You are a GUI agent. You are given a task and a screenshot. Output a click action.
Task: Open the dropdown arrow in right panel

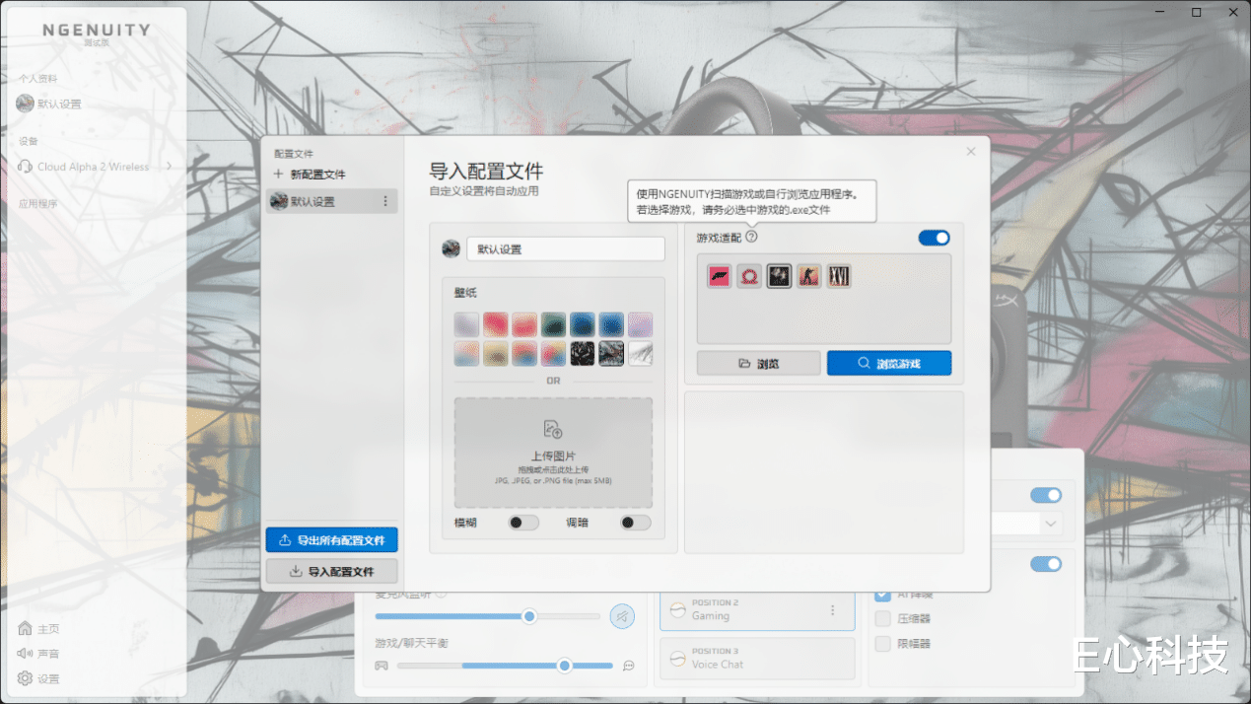point(1051,524)
